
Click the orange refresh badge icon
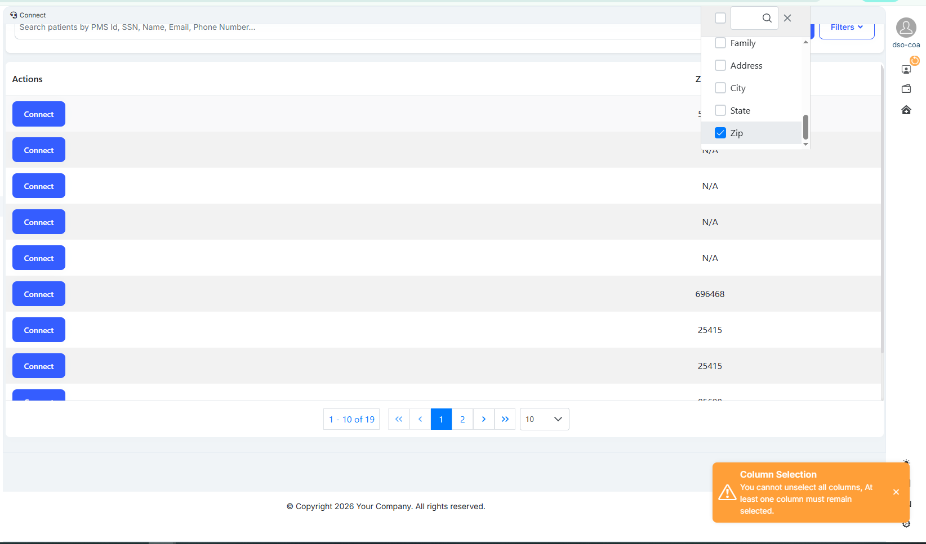(915, 61)
